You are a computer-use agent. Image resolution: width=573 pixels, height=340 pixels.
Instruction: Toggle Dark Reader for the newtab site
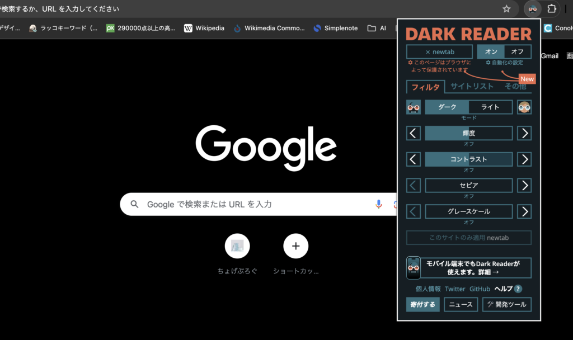point(439,52)
